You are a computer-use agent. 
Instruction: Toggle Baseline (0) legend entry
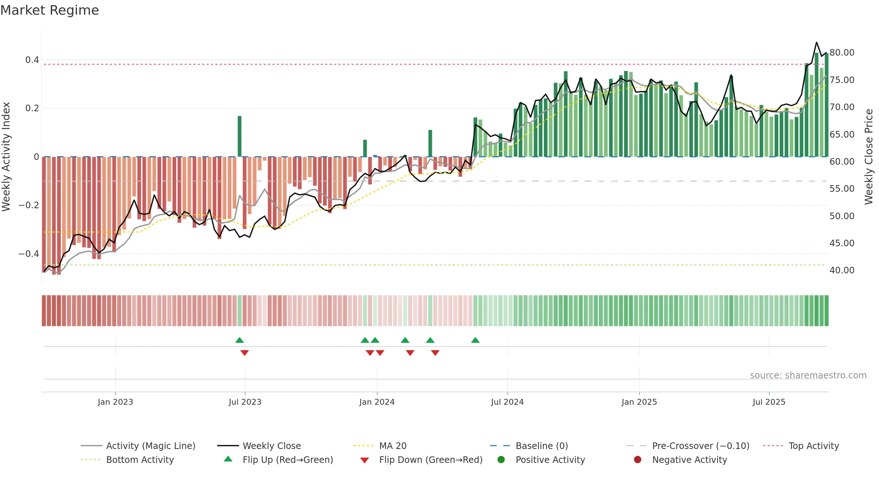point(529,446)
